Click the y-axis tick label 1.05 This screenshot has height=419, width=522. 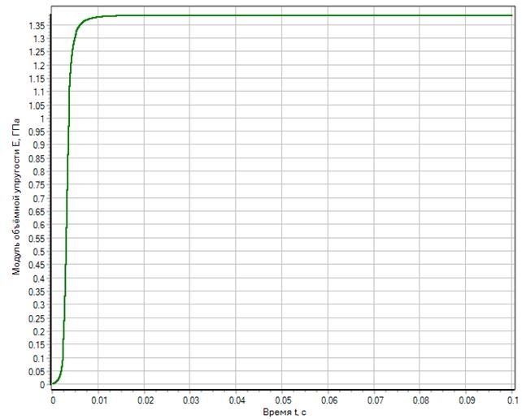37,106
